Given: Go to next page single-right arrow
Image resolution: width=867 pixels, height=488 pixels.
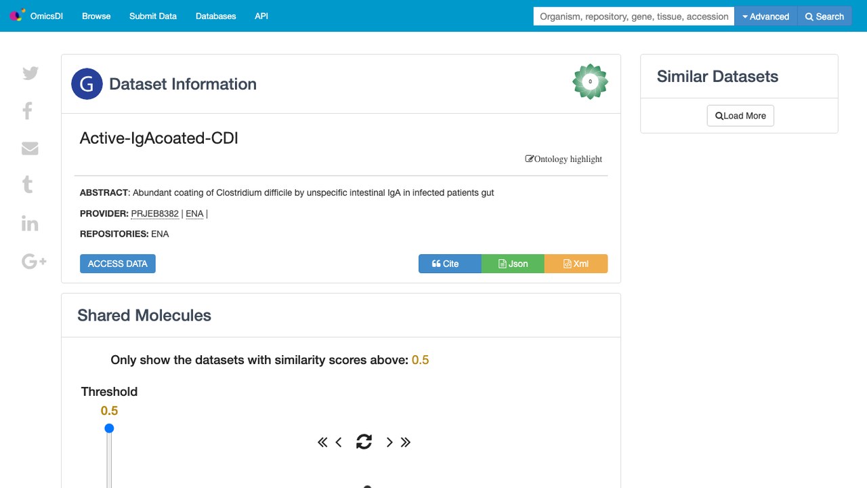Looking at the screenshot, I should 389,443.
